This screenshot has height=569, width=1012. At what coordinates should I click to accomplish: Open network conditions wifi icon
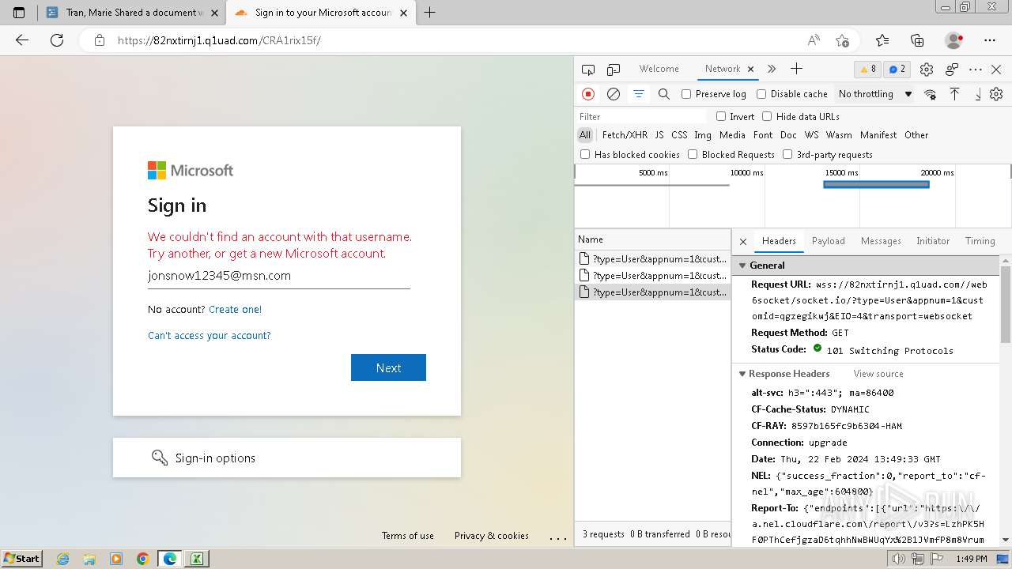tap(930, 94)
